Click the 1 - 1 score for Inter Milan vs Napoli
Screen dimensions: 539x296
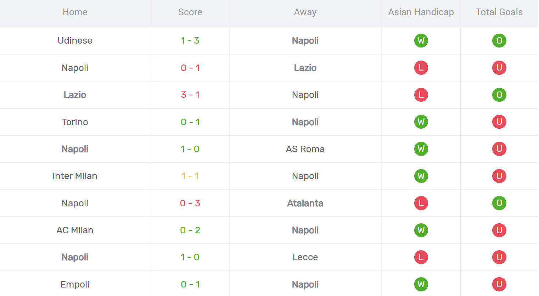(x=190, y=176)
